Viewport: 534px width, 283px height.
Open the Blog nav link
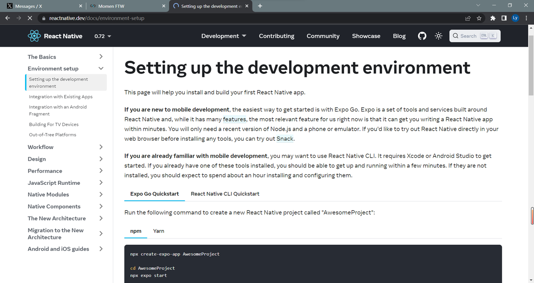point(399,36)
